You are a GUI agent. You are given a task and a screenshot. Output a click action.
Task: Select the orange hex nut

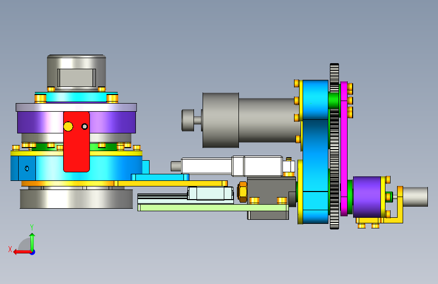[242, 192]
